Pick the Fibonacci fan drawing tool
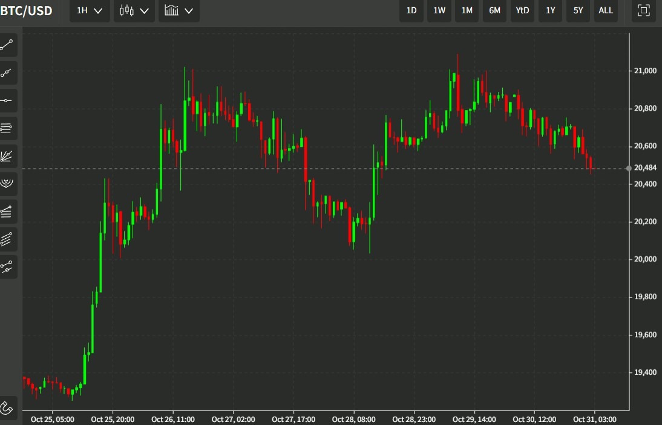This screenshot has width=662, height=425. [x=8, y=156]
